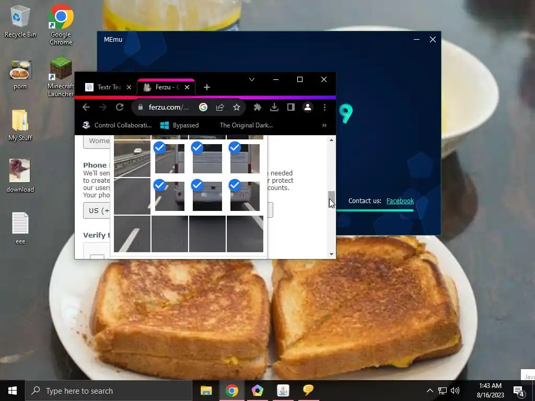Open network status tray icon
The height and width of the screenshot is (401, 535).
(x=443, y=391)
